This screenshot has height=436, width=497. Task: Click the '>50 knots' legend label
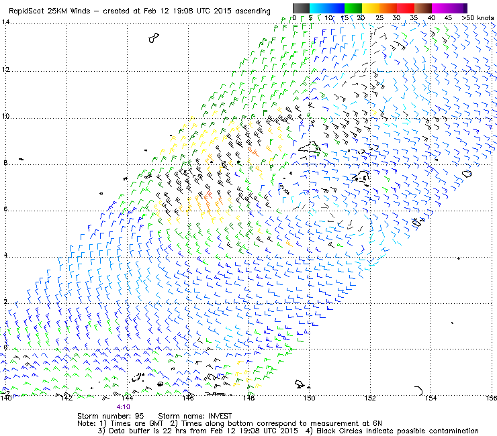pos(478,17)
